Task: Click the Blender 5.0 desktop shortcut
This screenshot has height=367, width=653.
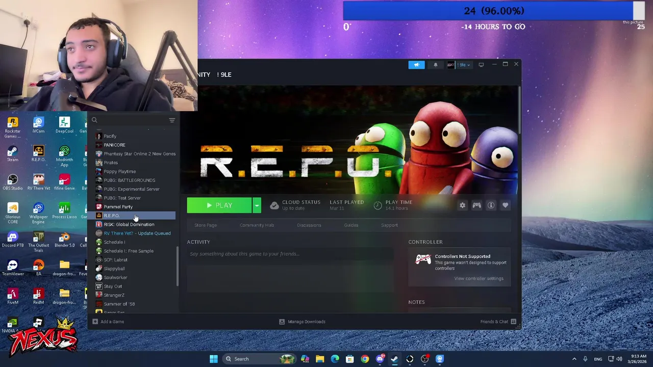Action: tap(64, 239)
